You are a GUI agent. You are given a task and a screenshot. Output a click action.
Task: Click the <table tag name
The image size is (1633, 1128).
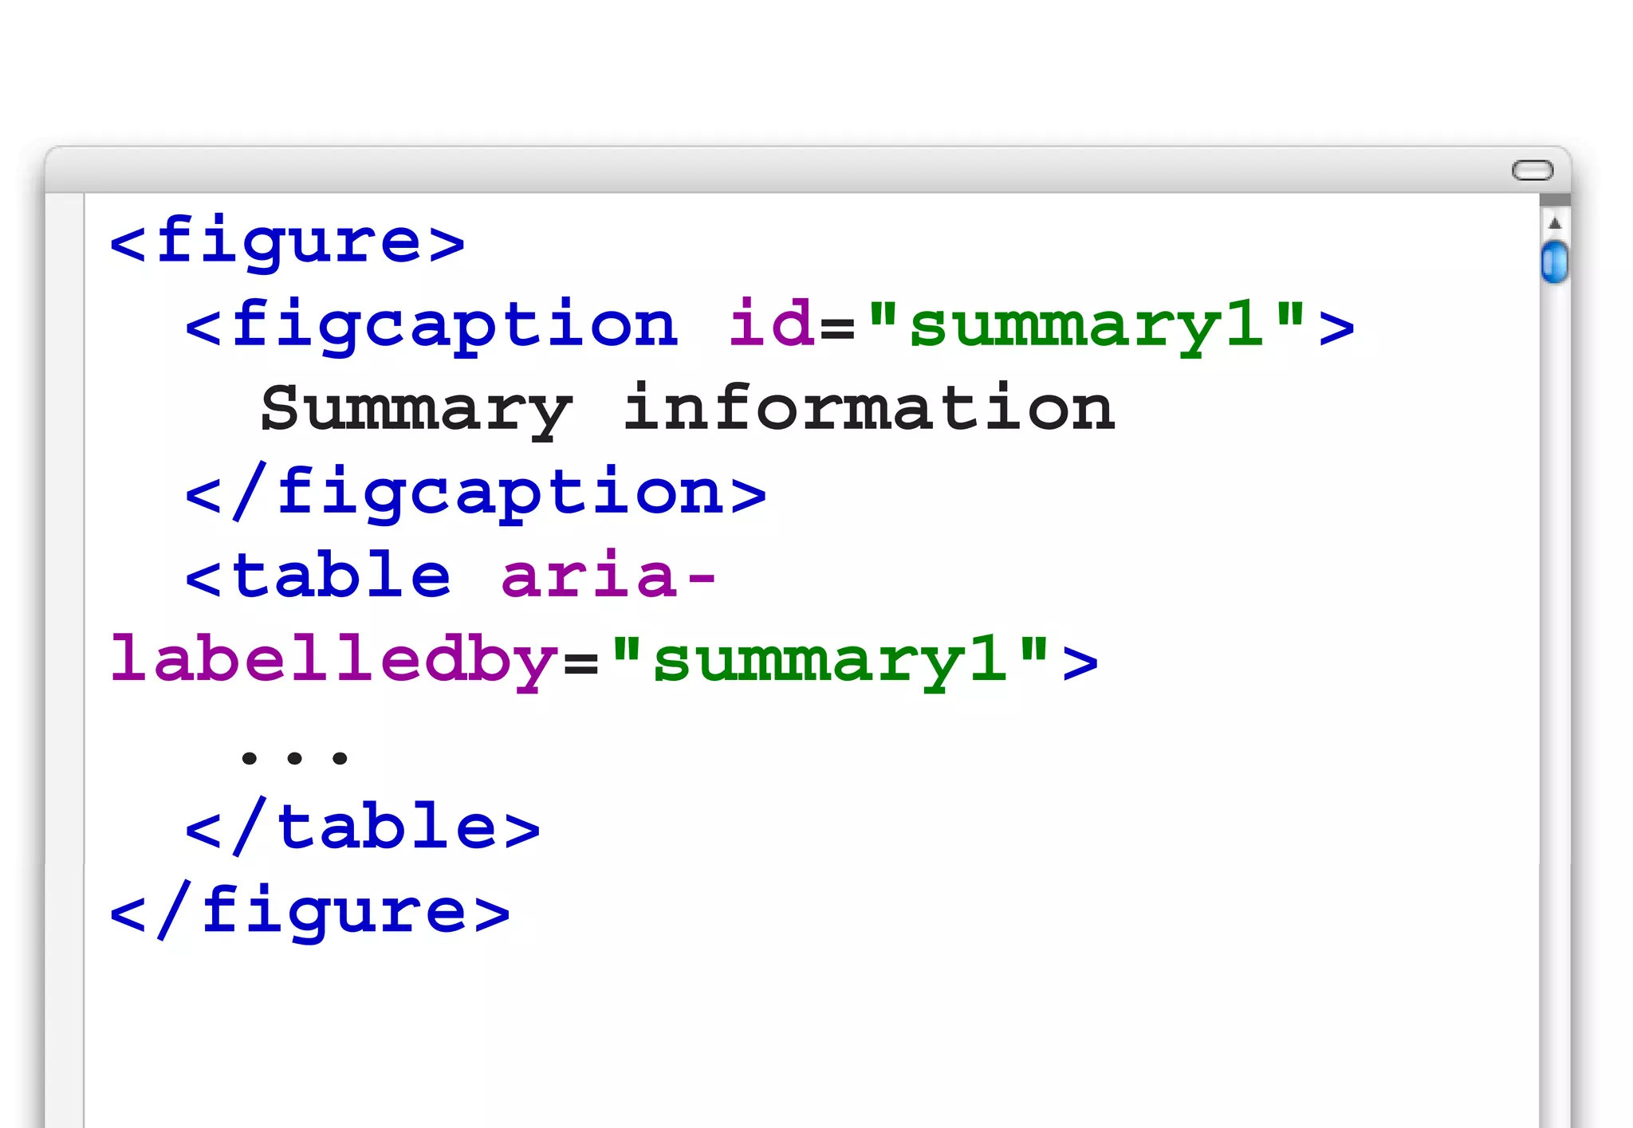pyautogui.click(x=318, y=576)
